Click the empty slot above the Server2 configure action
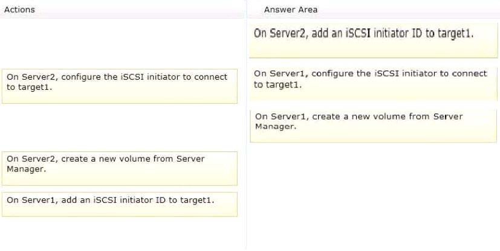500x251 pixels. (x=120, y=43)
